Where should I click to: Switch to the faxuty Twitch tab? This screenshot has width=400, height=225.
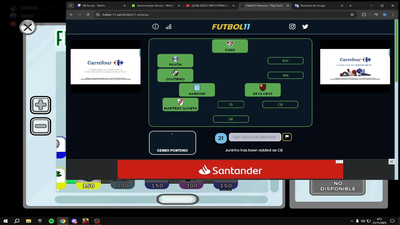[x=101, y=6]
